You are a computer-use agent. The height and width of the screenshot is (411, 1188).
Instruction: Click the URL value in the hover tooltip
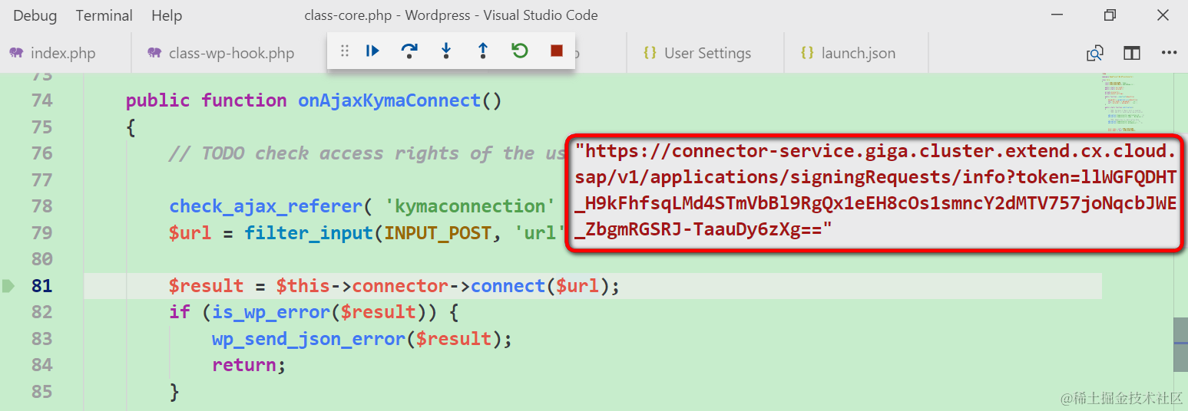[x=875, y=191]
